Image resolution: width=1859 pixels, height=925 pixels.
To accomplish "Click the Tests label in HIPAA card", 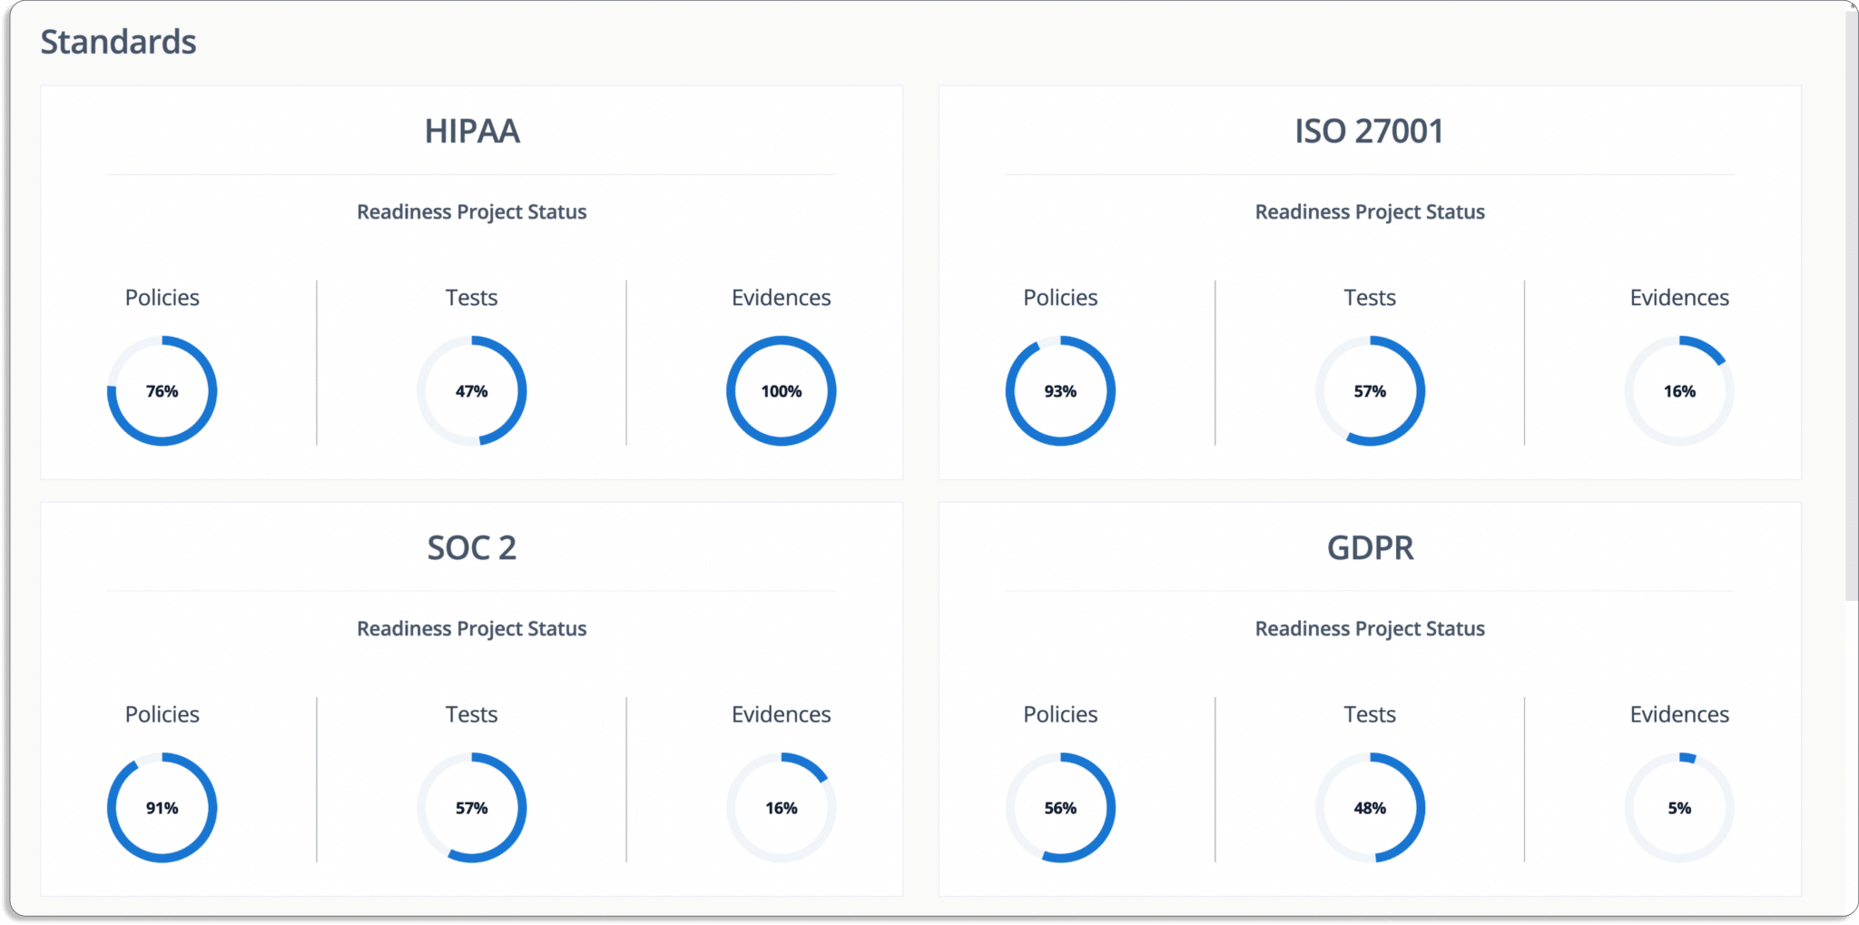I will click(x=472, y=298).
